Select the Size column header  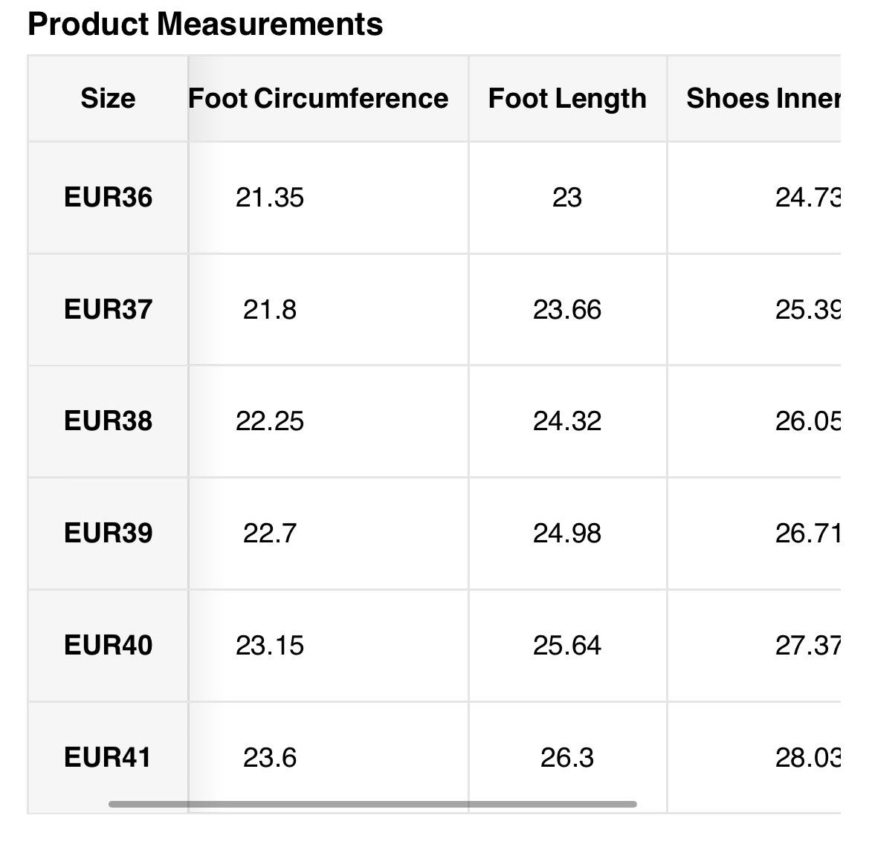coord(108,98)
